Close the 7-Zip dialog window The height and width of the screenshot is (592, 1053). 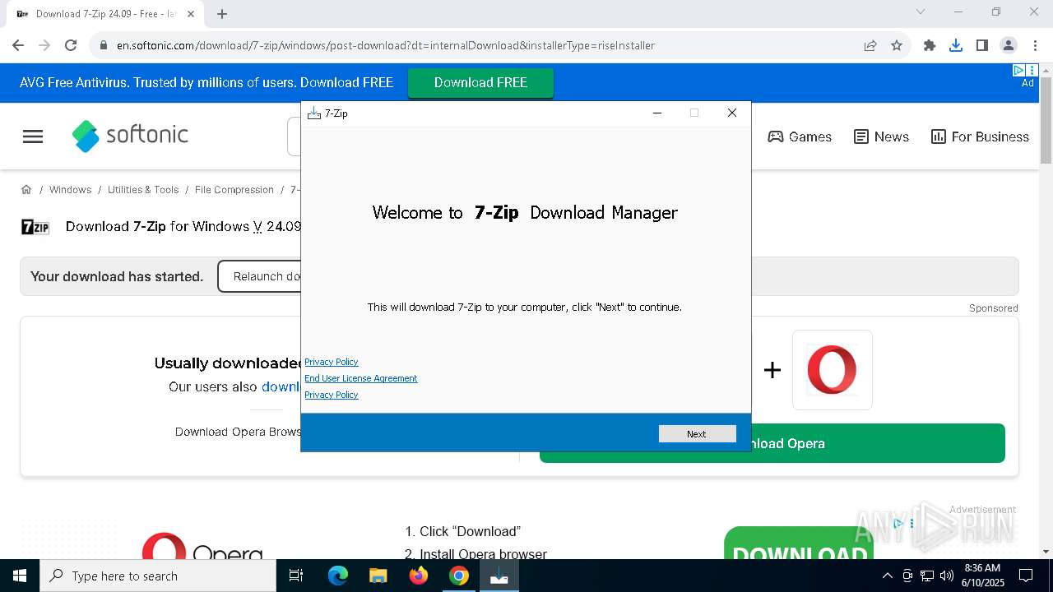click(x=731, y=113)
